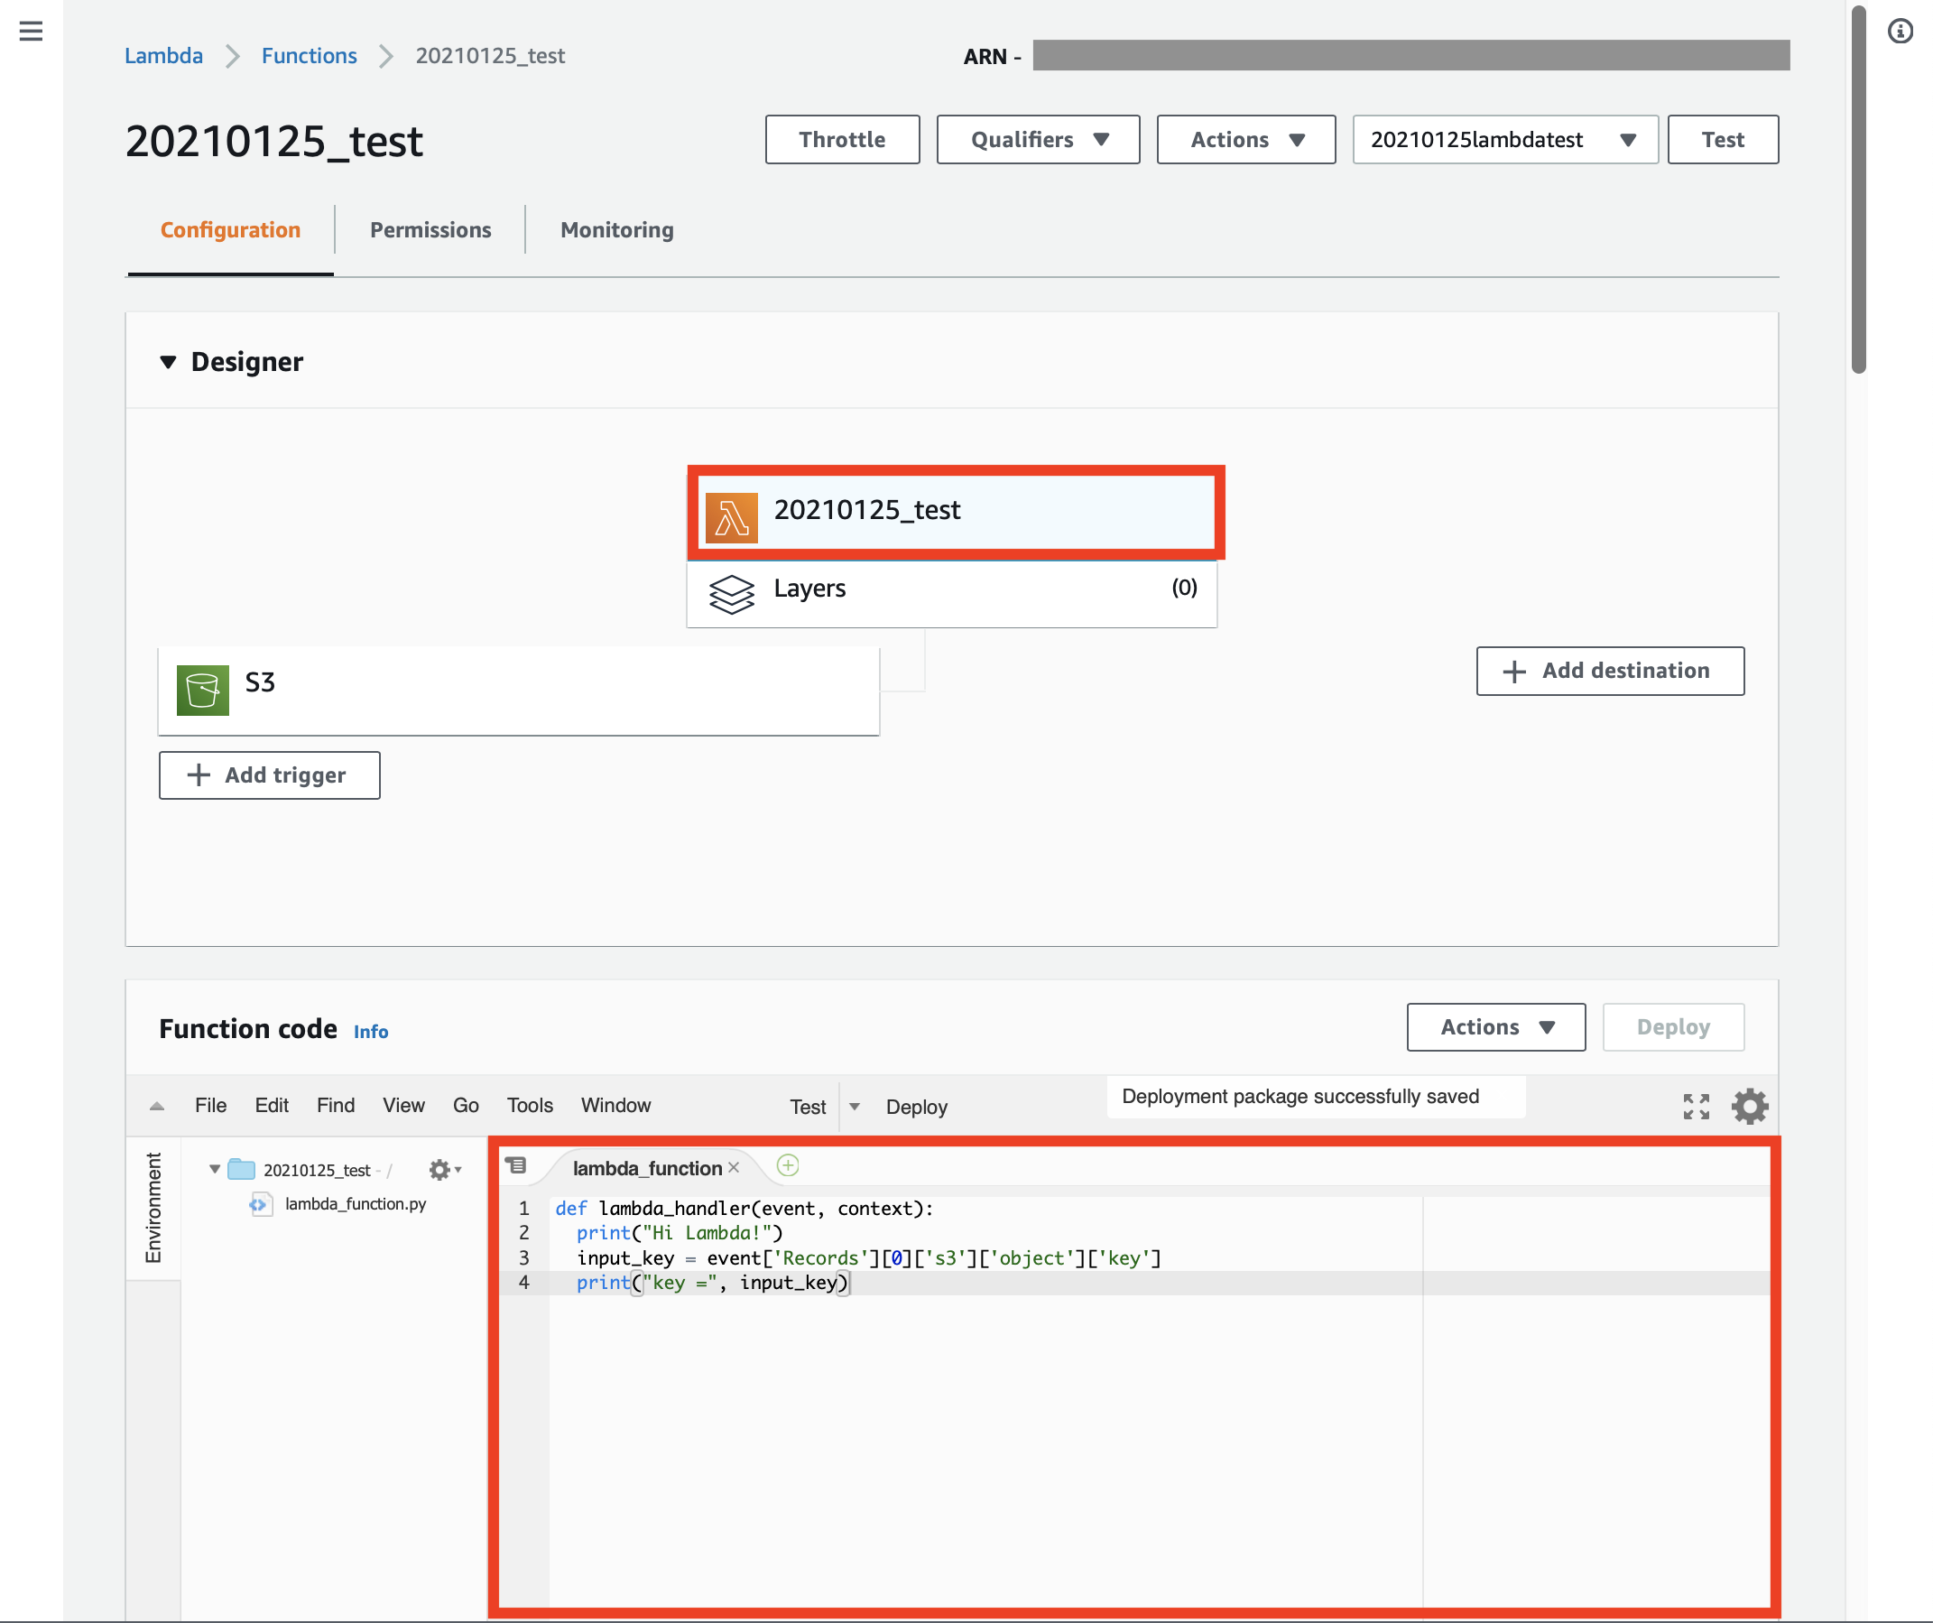The height and width of the screenshot is (1623, 1933).
Task: Close the lambda_function editor tab
Action: point(734,1167)
